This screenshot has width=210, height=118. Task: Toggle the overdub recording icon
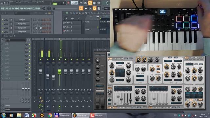tap(94, 3)
